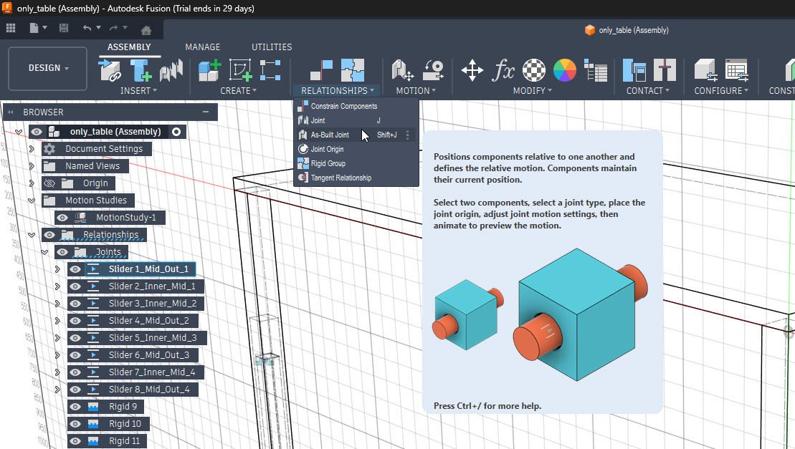The width and height of the screenshot is (795, 449).
Task: Hide the Rigid 9 group with its eye icon
Action: [75, 406]
